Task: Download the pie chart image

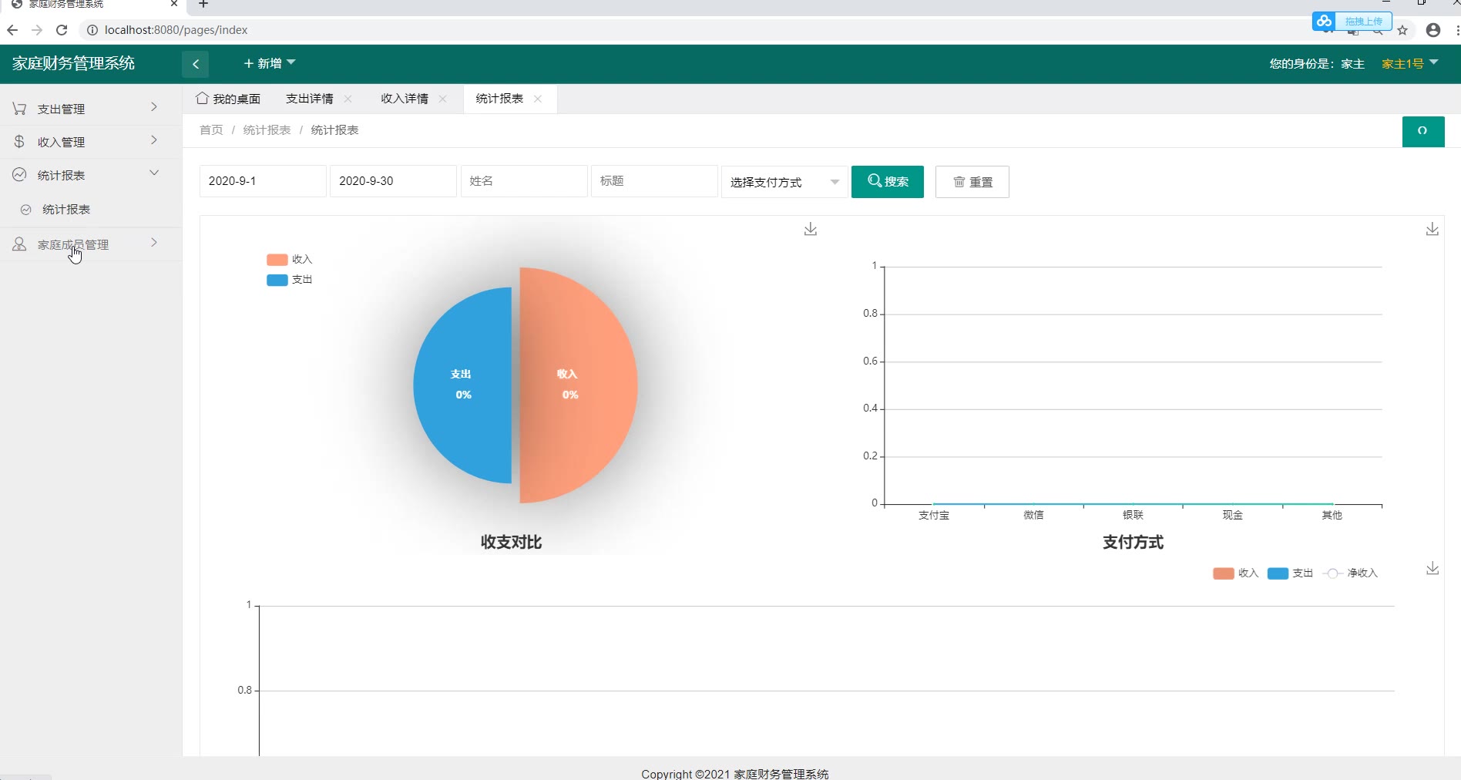Action: point(810,230)
